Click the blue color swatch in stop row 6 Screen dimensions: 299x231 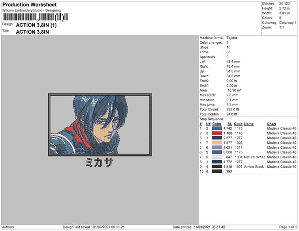pos(217,152)
